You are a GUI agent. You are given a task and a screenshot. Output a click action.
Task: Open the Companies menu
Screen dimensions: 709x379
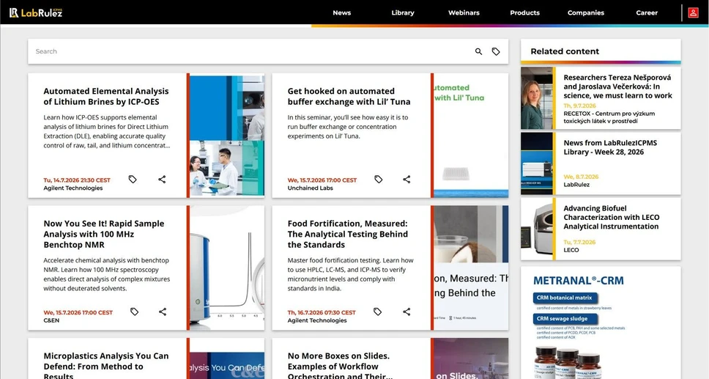point(586,12)
